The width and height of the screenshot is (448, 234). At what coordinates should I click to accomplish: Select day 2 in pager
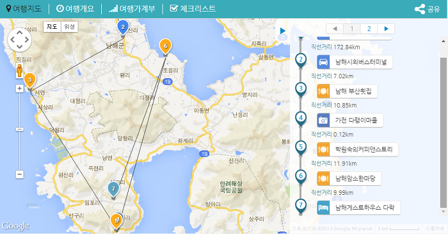coord(369,29)
